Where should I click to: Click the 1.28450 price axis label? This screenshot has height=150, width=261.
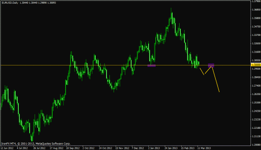(x=256, y=77)
